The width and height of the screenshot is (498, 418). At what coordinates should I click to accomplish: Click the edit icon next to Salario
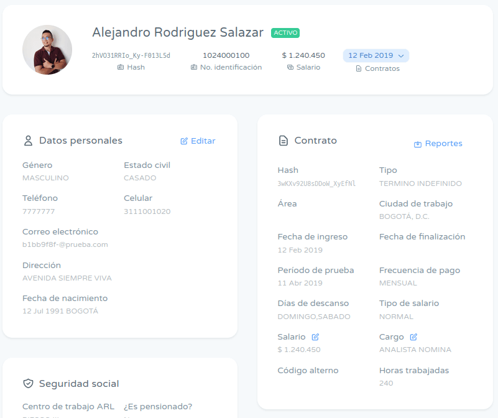pos(315,337)
